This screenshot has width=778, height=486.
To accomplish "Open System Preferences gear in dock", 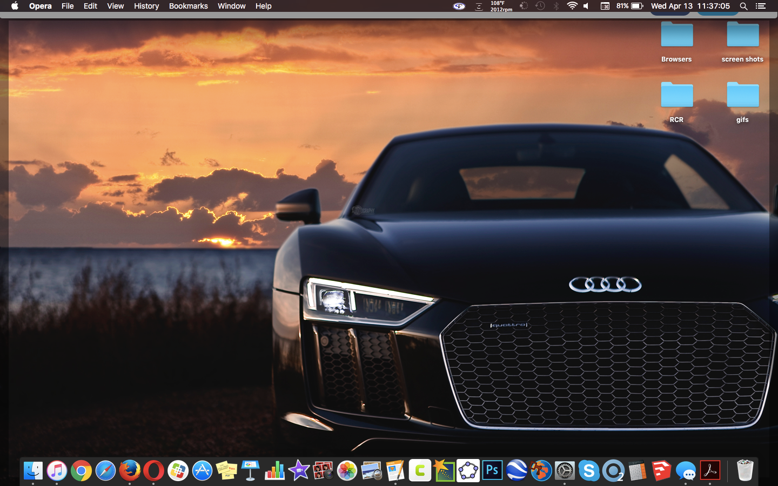I will coord(565,471).
